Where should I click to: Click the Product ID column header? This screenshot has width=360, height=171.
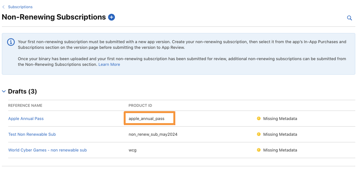[140, 105]
